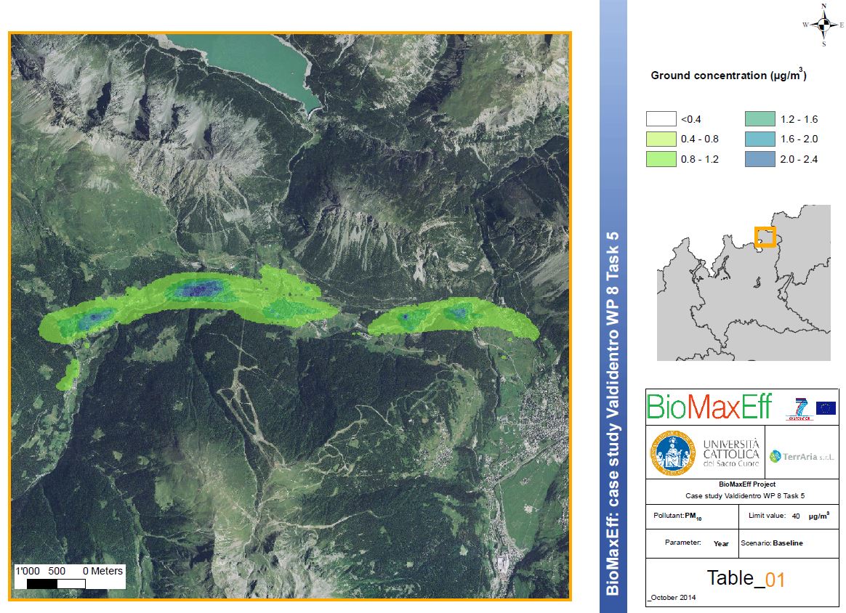The image size is (846, 613).
Task: Select the 0.8 - 1.2 green swatch
Action: tap(660, 159)
